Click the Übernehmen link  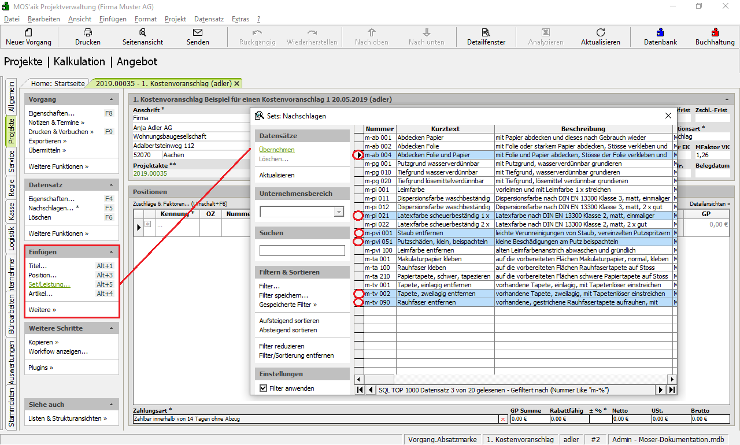[x=276, y=150]
